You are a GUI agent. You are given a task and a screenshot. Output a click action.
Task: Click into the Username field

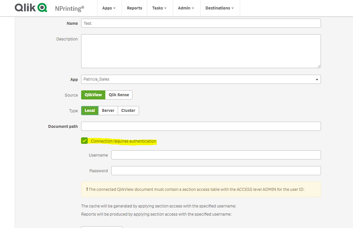pos(216,155)
